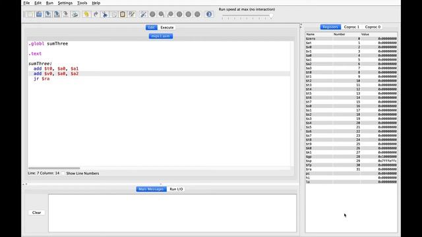Select the Edit pane tab
This screenshot has height=237, width=422.
151,28
